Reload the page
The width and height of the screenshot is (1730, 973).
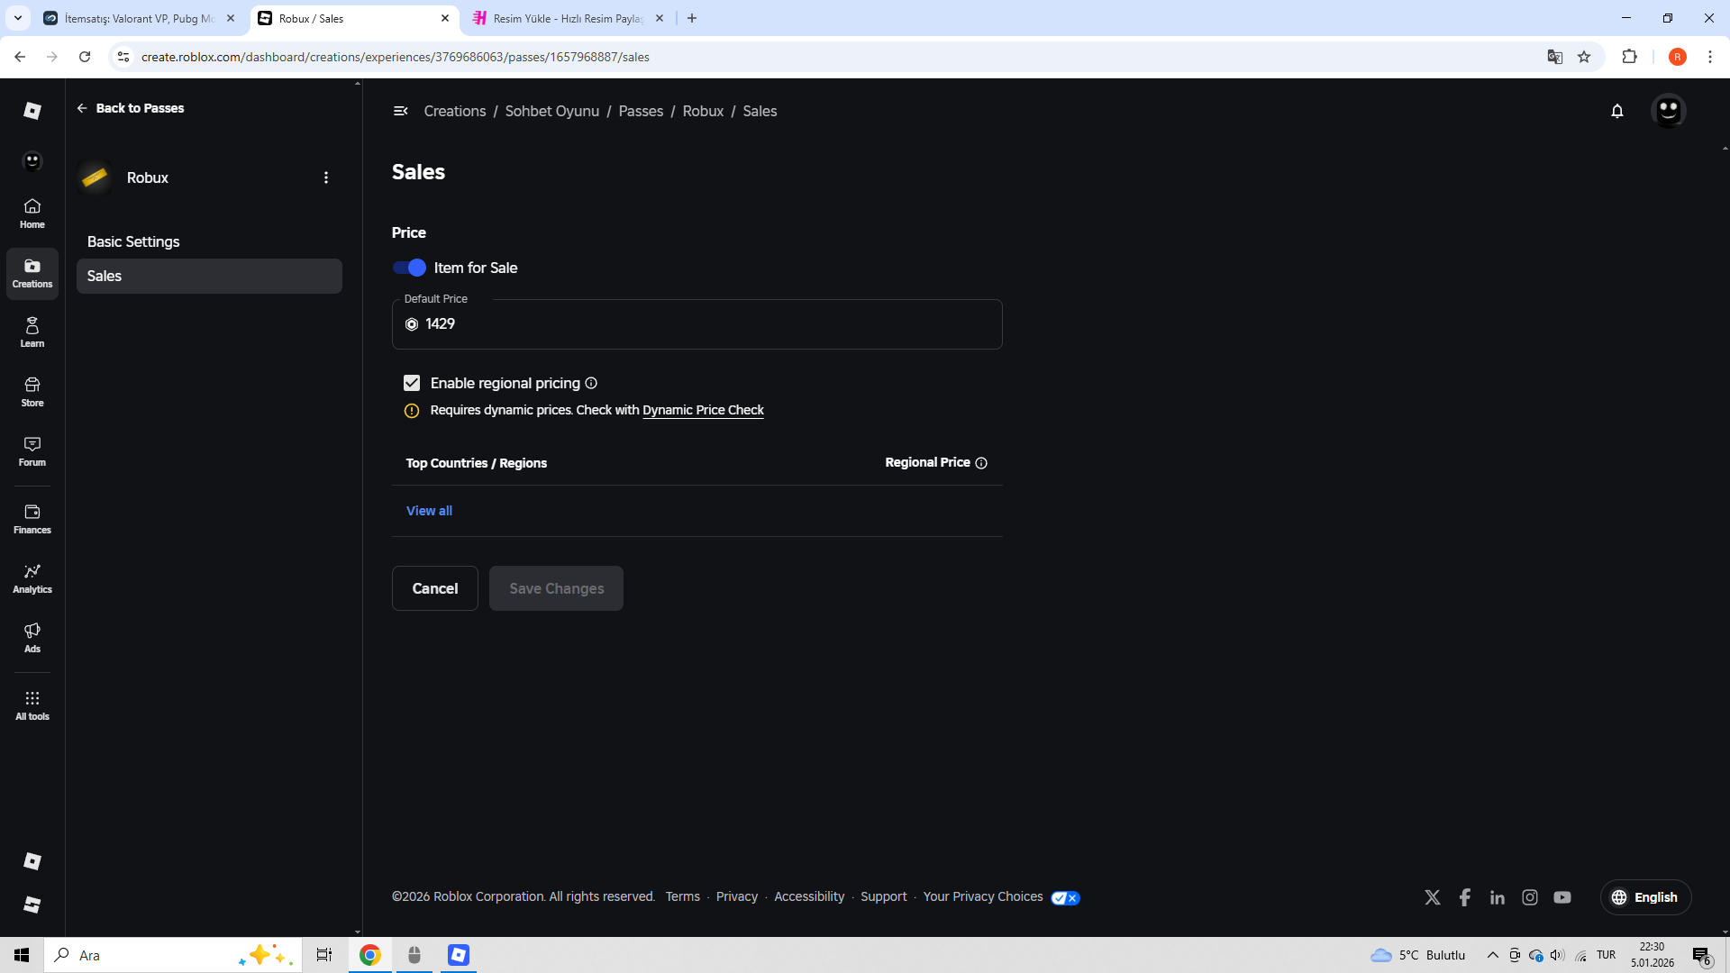coord(85,57)
